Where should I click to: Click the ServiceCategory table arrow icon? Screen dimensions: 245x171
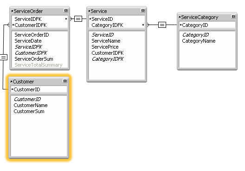[x=180, y=17]
